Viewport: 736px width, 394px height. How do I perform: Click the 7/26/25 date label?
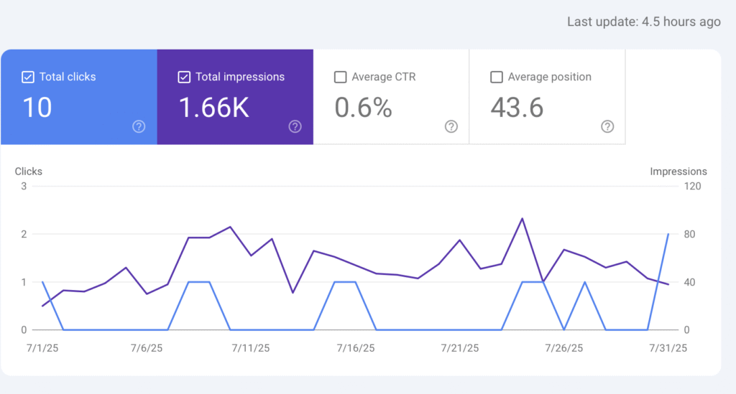tap(564, 348)
